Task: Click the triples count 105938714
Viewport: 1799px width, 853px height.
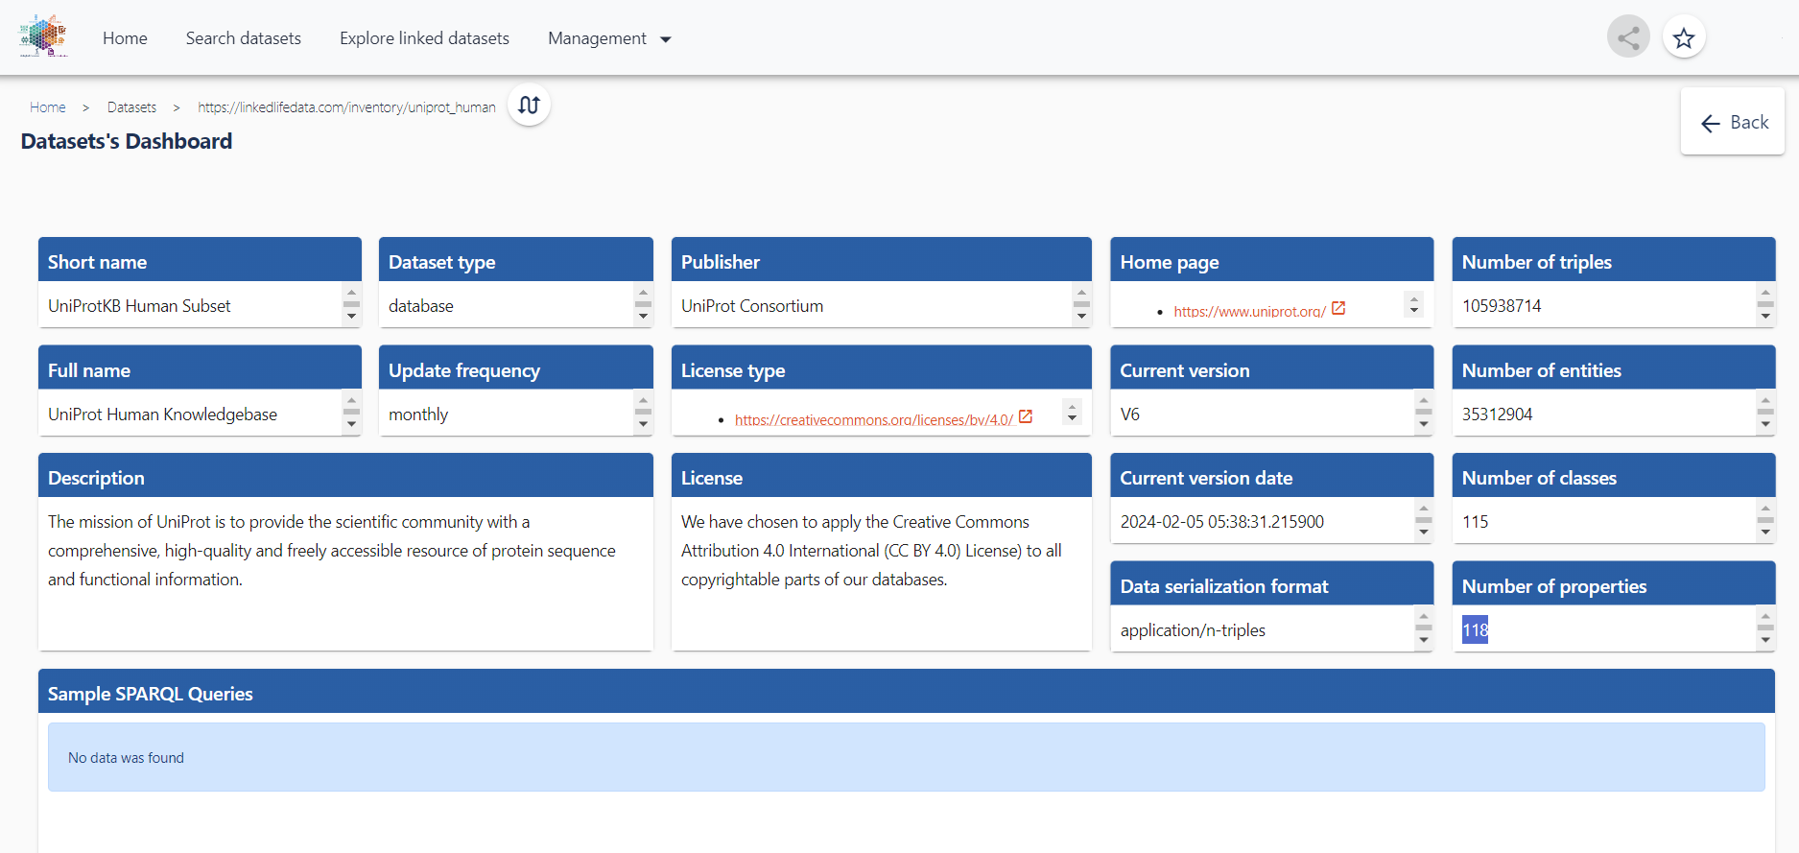Action: [x=1502, y=306]
